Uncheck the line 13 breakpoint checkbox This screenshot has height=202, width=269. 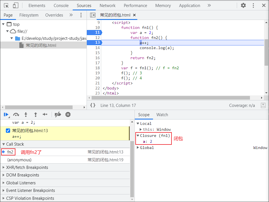pyautogui.click(x=8, y=131)
